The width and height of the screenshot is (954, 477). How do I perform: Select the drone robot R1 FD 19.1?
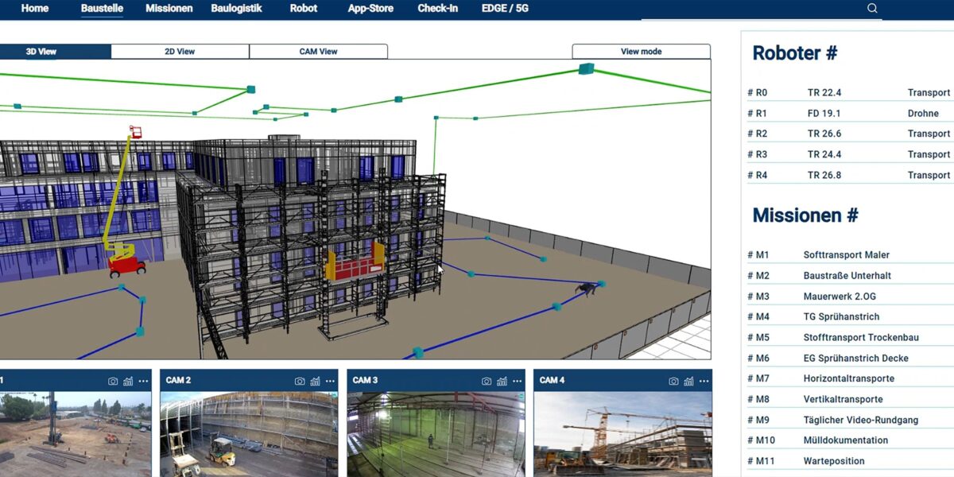[x=835, y=112]
